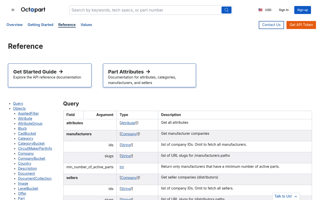Viewport: 320px width, 200px height.
Task: Click the Reference page heading
Action: point(25,46)
